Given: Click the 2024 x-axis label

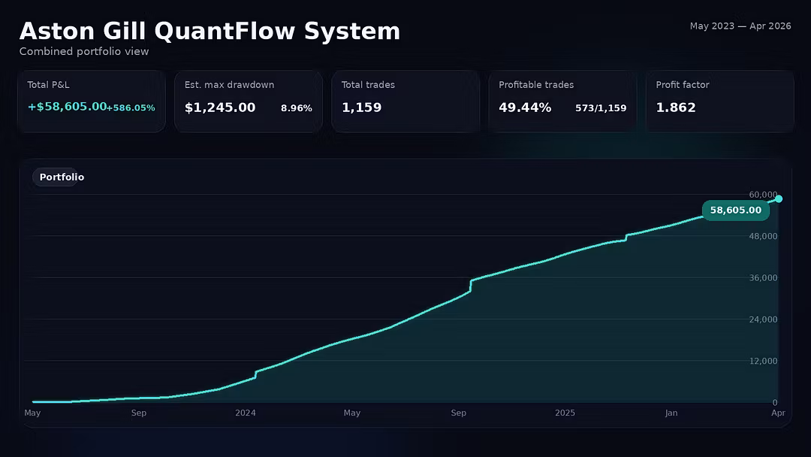Looking at the screenshot, I should click(246, 413).
